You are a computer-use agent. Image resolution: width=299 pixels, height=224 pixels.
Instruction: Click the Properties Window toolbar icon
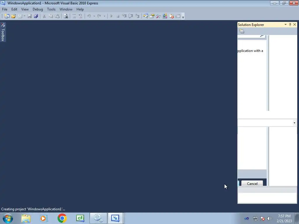tap(152, 16)
